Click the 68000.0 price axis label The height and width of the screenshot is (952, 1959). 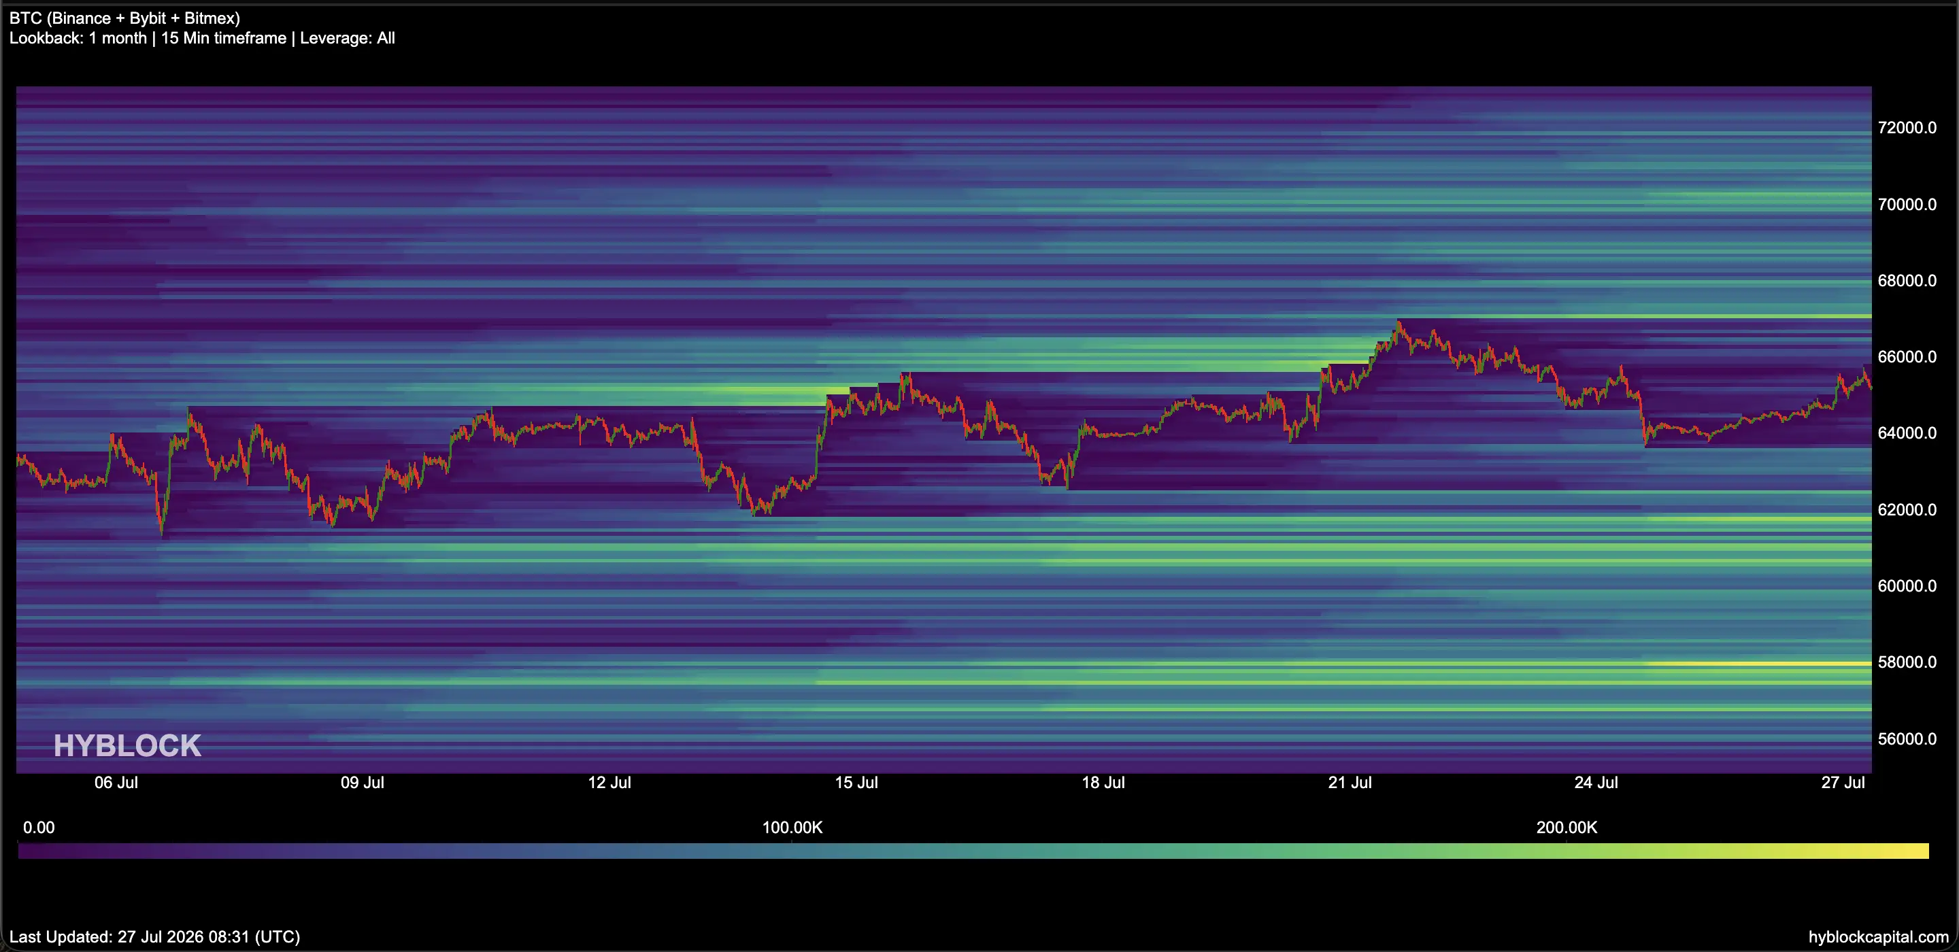pos(1907,281)
